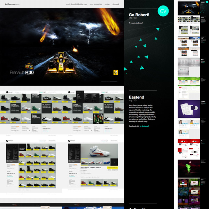209x209 pixels.
Task: Open the facebook link in the header
Action: tap(116, 4)
